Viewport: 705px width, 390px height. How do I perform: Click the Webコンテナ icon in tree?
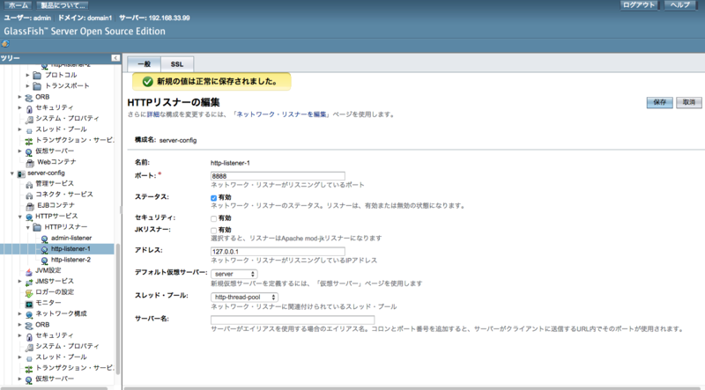(30, 162)
